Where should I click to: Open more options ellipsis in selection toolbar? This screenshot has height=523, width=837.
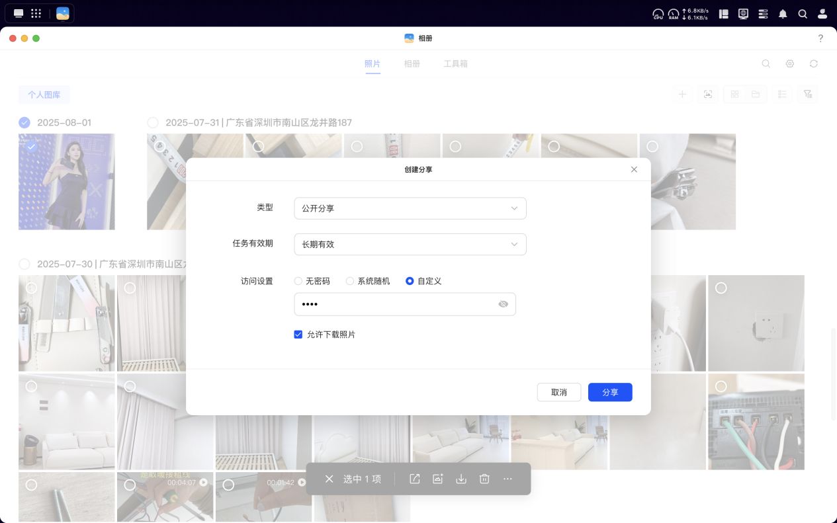(x=508, y=479)
